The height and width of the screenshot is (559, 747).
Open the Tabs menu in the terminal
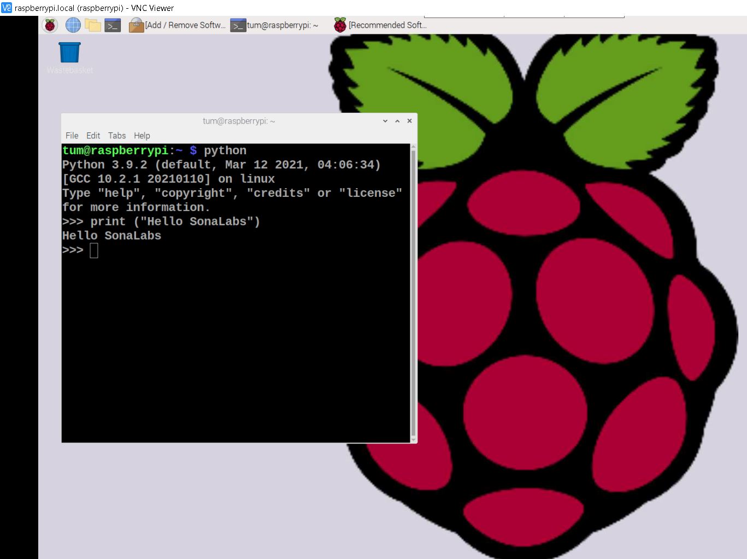click(x=116, y=136)
